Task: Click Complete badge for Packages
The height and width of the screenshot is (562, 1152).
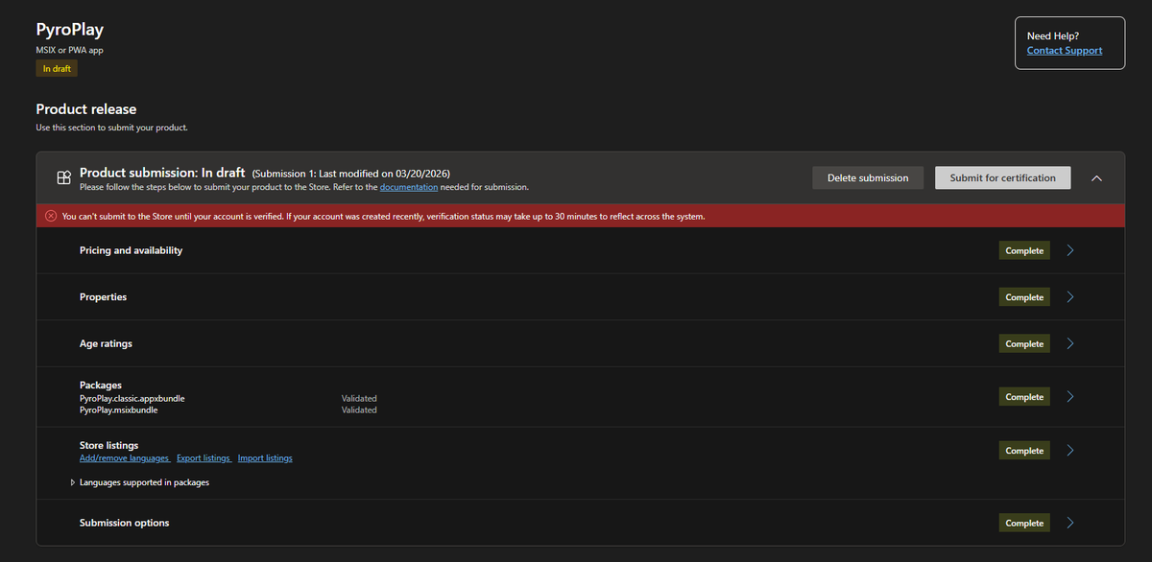Action: pyautogui.click(x=1024, y=396)
